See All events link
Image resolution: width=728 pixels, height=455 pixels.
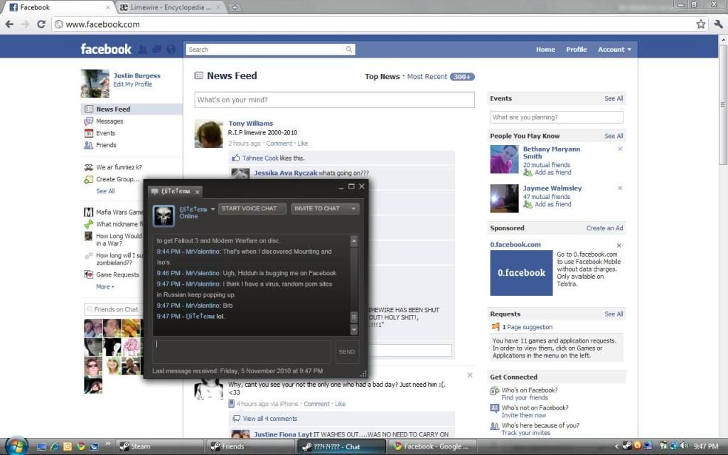click(614, 98)
